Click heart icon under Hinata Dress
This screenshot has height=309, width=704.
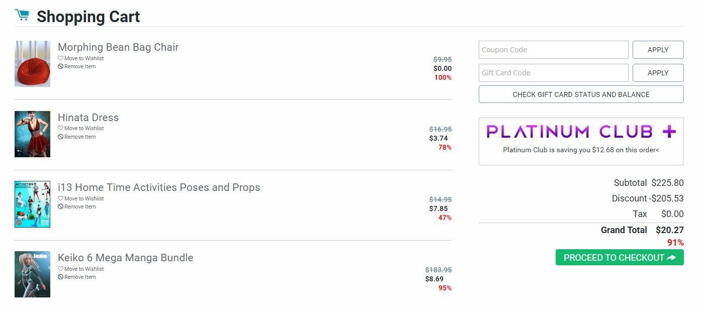[x=60, y=128]
